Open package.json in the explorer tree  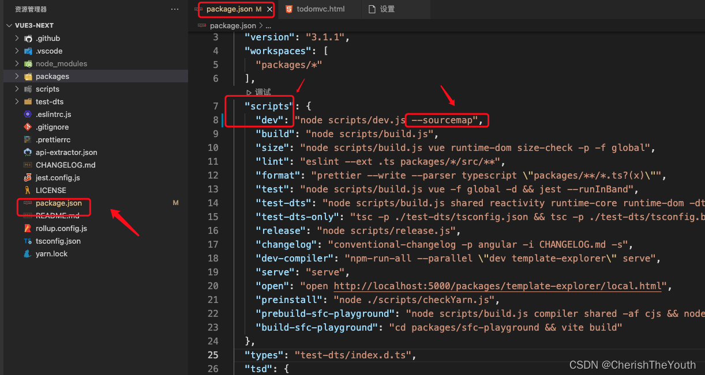(59, 203)
